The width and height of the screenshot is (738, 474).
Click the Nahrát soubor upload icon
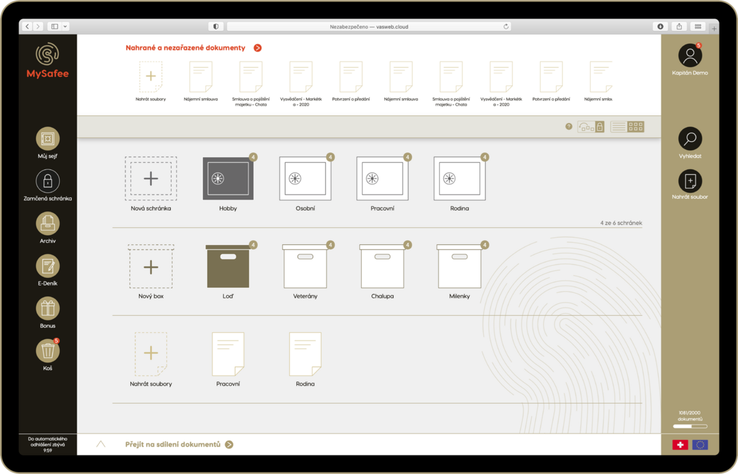coord(690,181)
